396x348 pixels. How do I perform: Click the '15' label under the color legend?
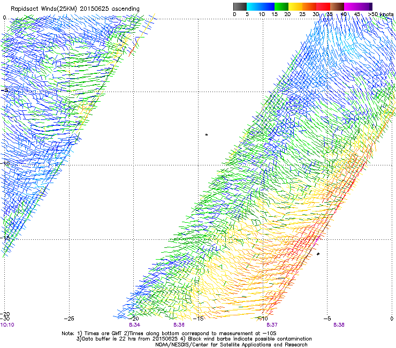coord(275,14)
